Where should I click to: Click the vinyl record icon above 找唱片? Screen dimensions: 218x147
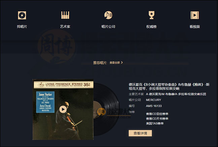pyautogui.click(x=22, y=15)
